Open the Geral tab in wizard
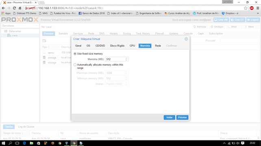Viewport: 261px width, 146px height. (78, 46)
